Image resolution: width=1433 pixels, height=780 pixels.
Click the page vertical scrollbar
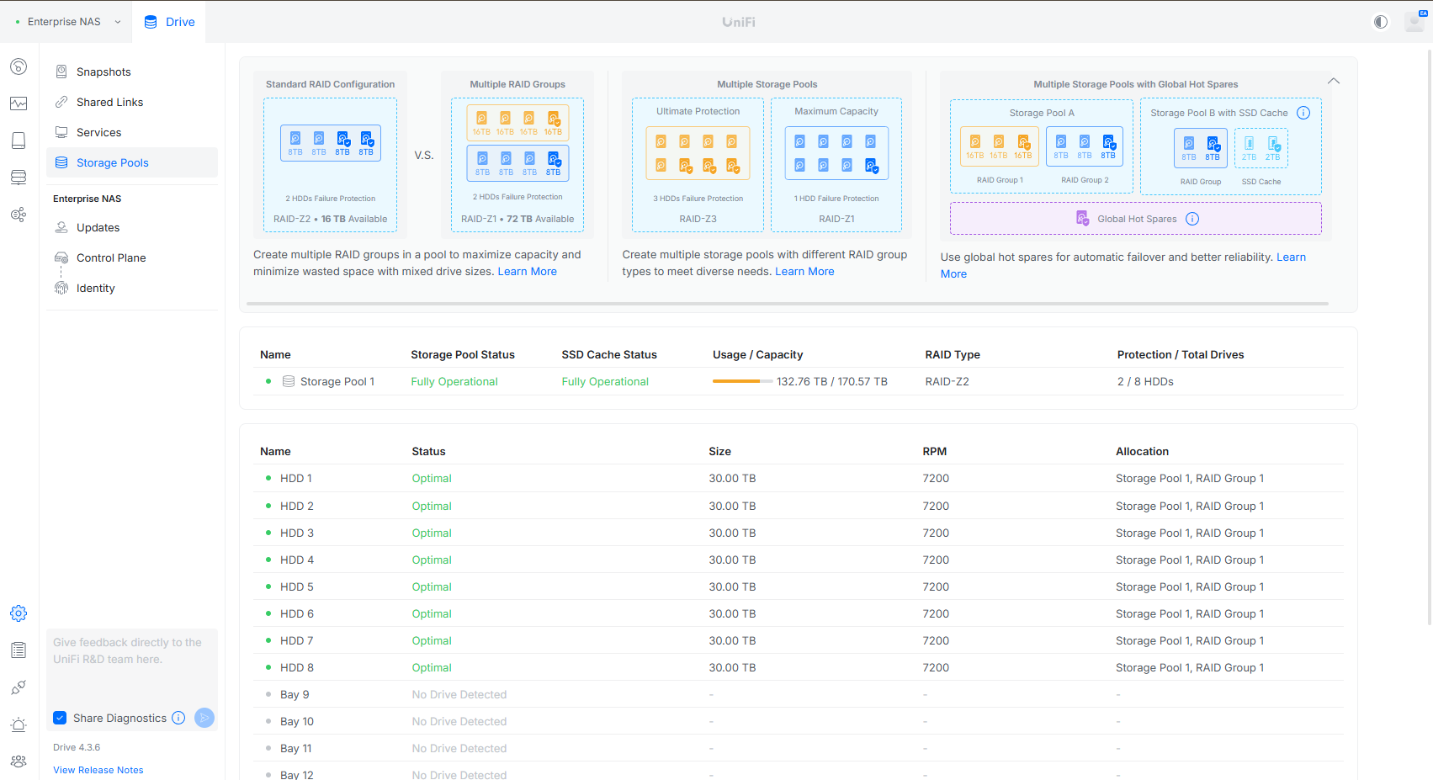point(1430,337)
